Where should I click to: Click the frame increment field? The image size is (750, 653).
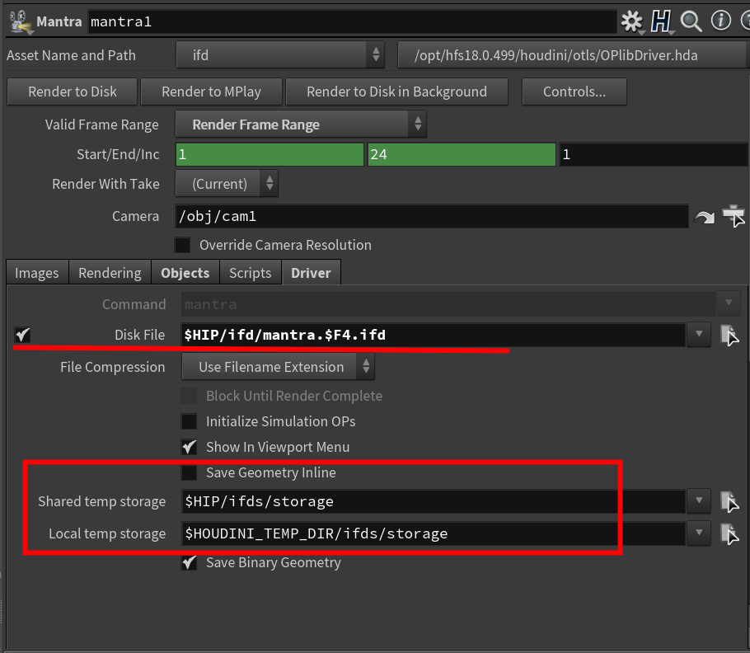[x=654, y=154]
